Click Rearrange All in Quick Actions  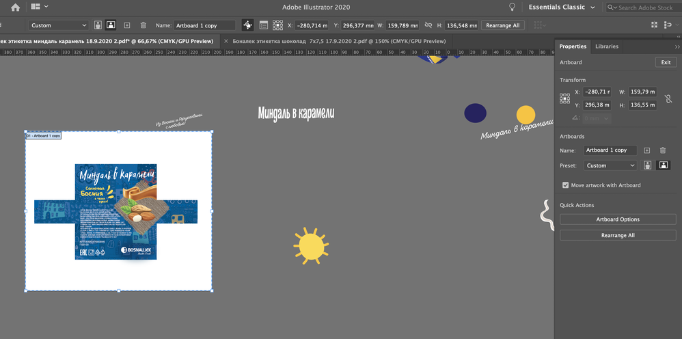(x=618, y=235)
